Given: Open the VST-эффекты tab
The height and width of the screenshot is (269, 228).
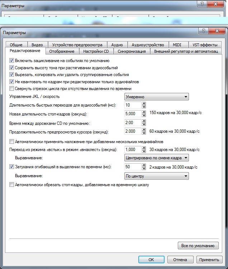Looking at the screenshot, I should tap(205, 45).
